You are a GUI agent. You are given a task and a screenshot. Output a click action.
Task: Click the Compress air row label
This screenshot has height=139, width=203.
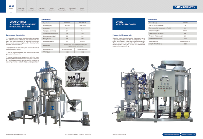(49, 31)
